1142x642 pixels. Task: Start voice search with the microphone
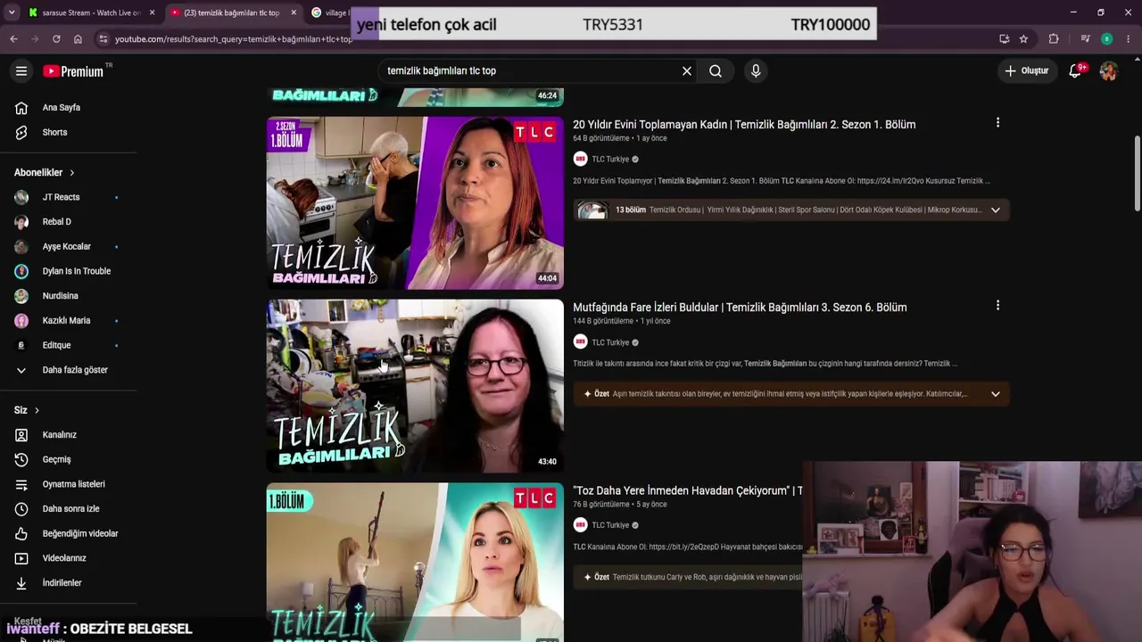click(756, 71)
